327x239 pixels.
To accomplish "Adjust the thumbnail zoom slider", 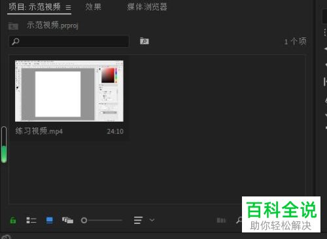I will [101, 220].
